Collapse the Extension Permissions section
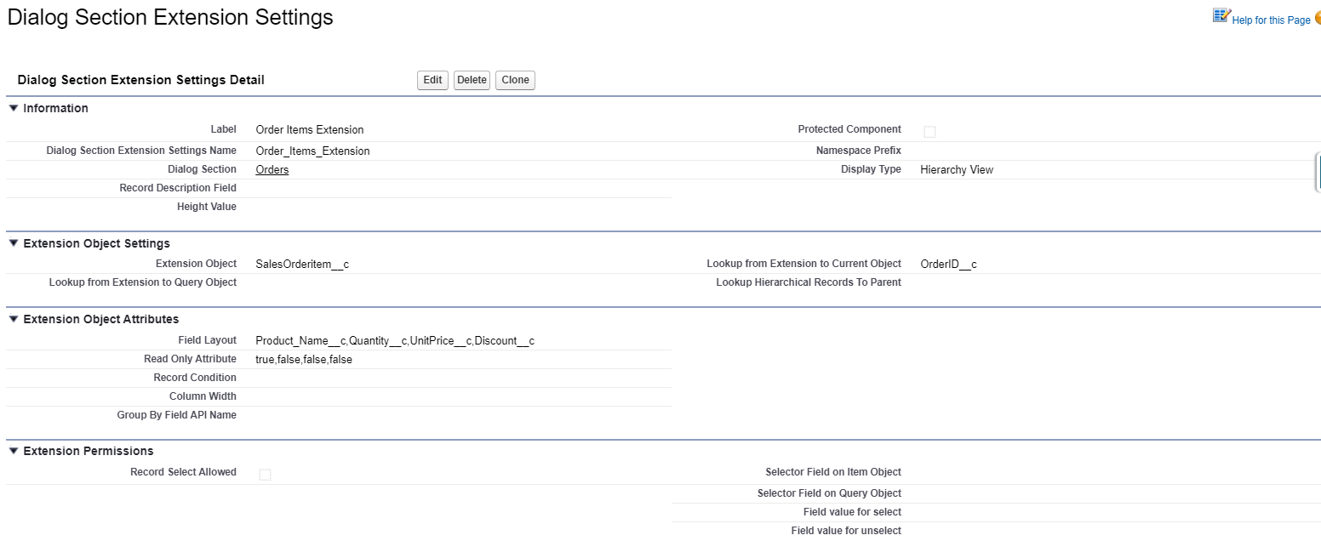Viewport: 1321px width, 541px height. 14,451
